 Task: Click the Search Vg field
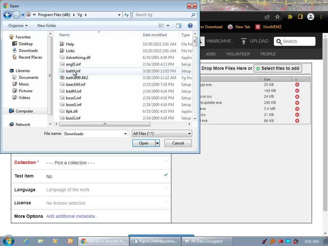click(162, 15)
